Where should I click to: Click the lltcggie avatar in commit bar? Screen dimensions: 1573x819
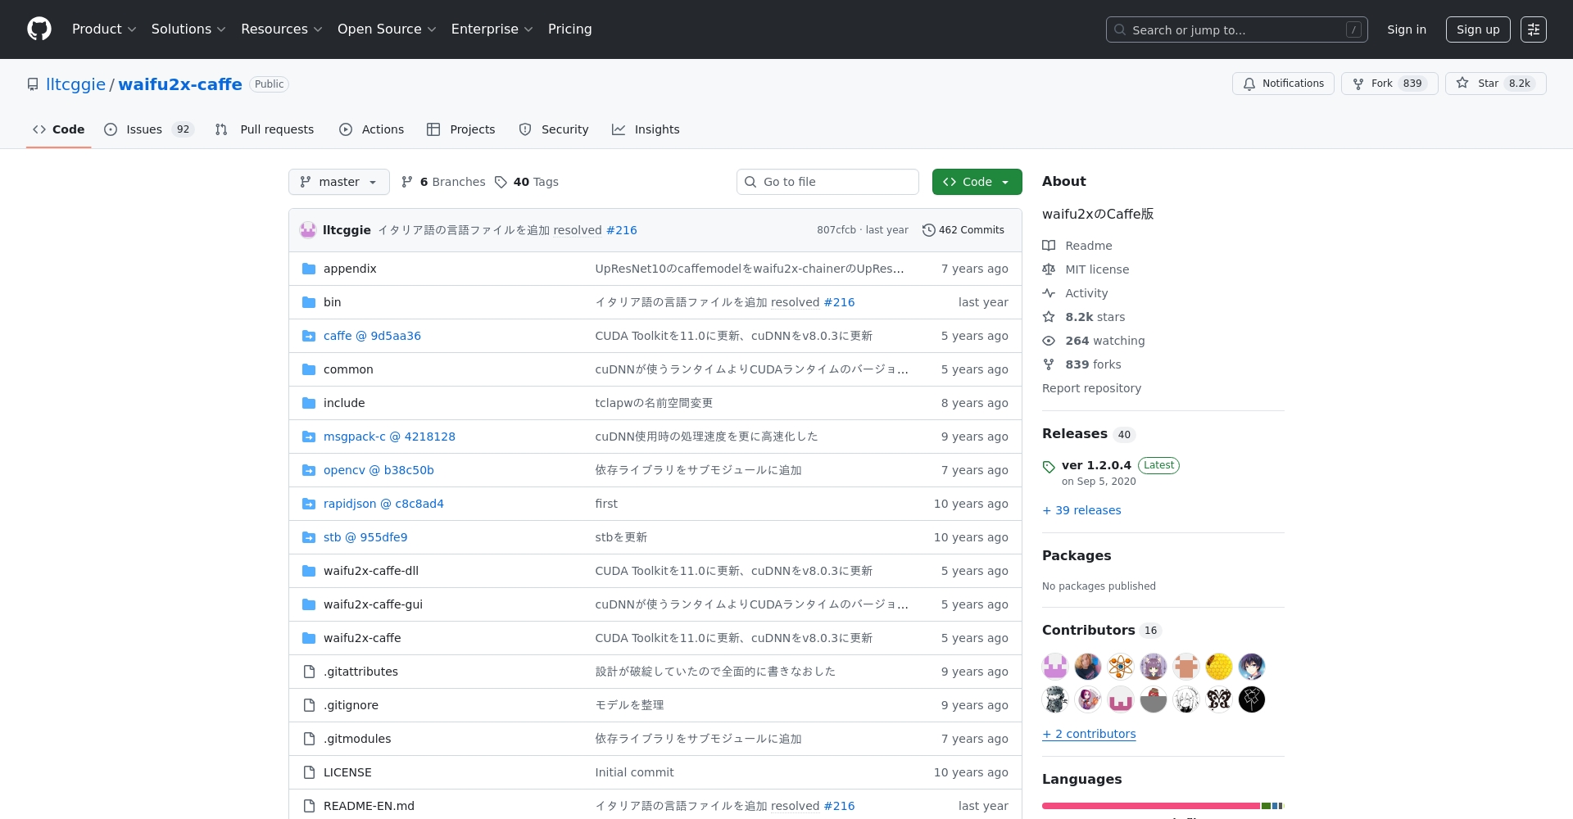[x=308, y=230]
